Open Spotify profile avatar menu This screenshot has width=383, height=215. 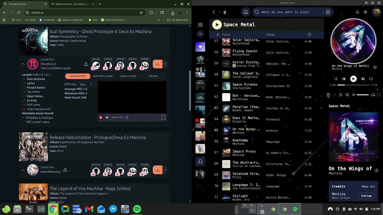pyautogui.click(x=376, y=12)
